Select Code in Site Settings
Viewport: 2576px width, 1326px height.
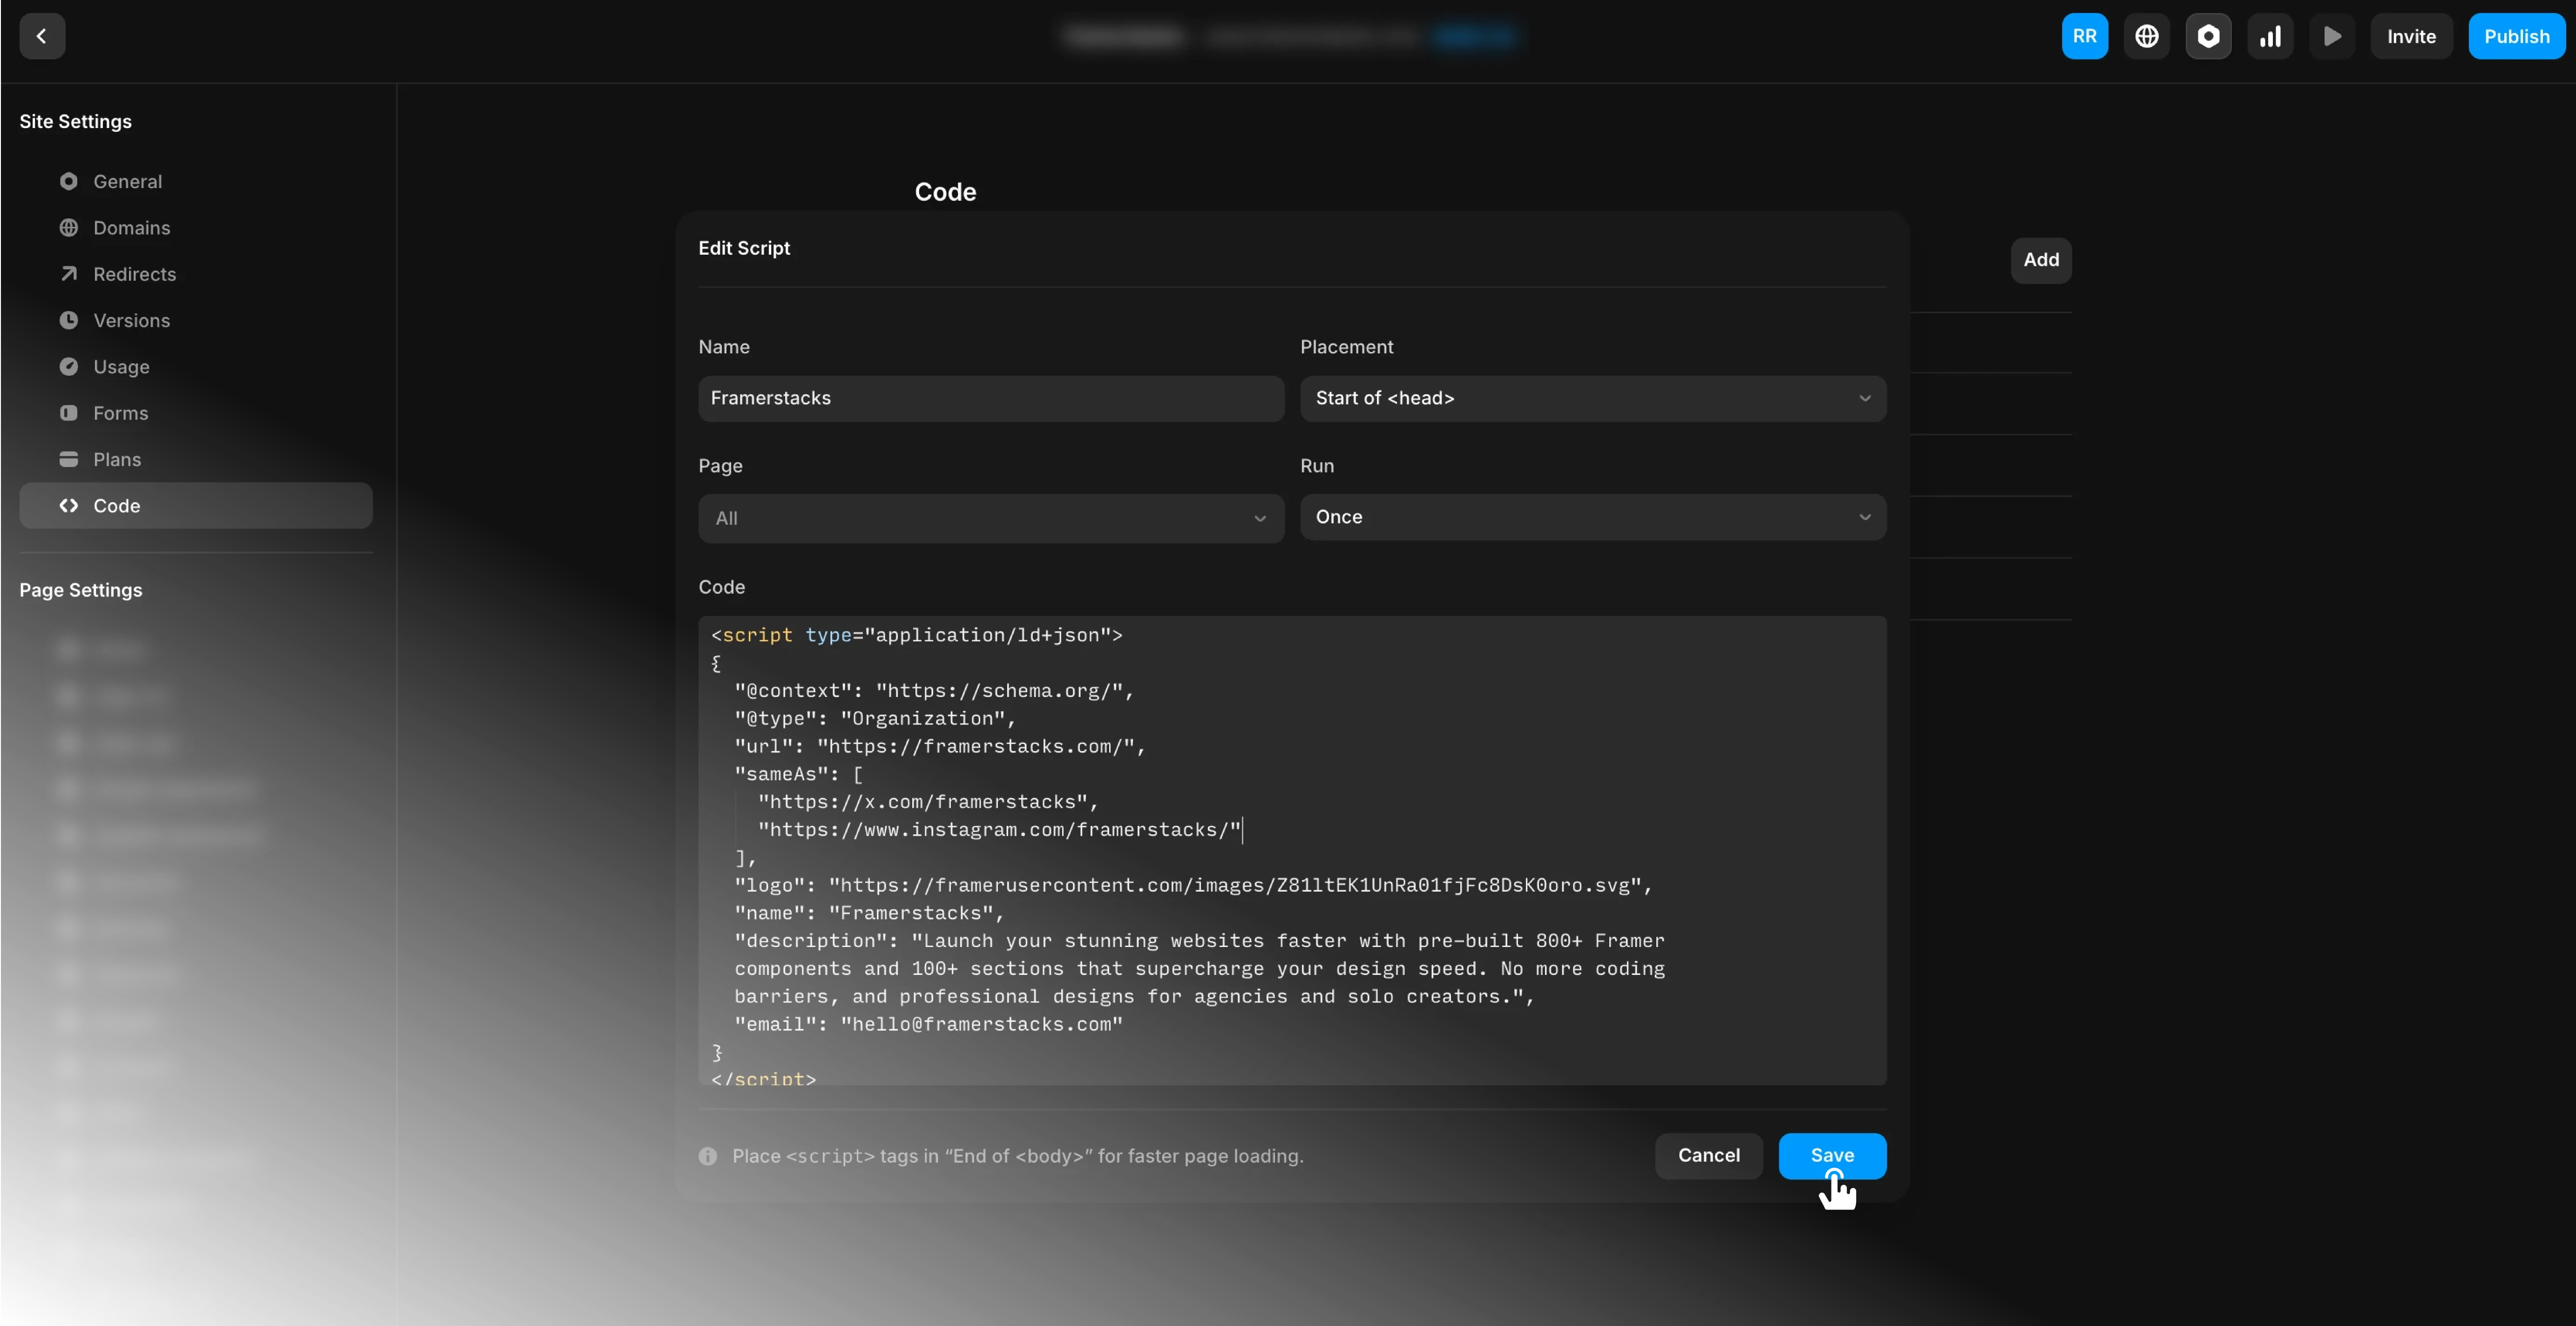point(196,506)
